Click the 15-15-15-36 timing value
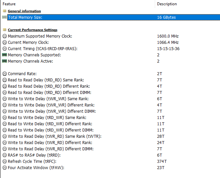The height and width of the screenshot is (178, 220). pos(168,48)
